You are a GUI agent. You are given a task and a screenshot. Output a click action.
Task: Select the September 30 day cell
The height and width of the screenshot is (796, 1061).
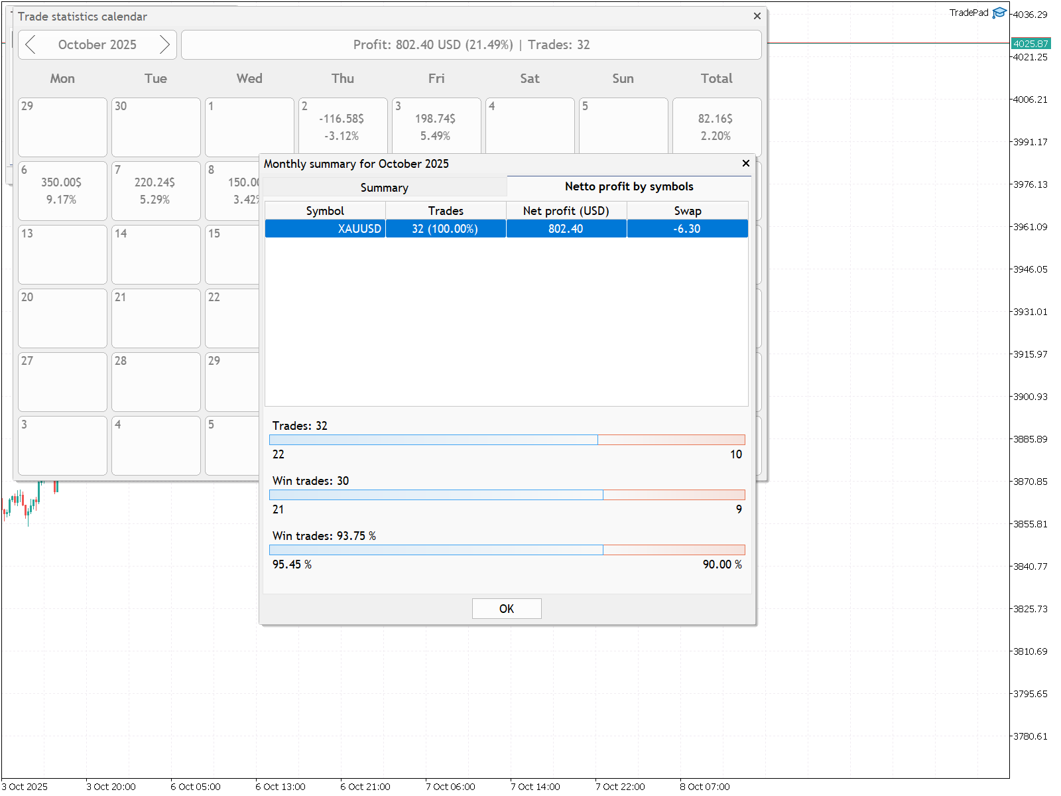coord(156,127)
